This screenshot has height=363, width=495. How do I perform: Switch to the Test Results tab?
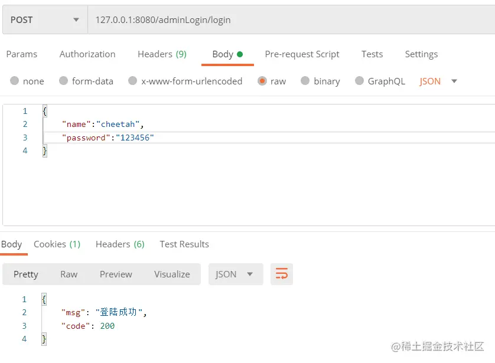pos(184,244)
